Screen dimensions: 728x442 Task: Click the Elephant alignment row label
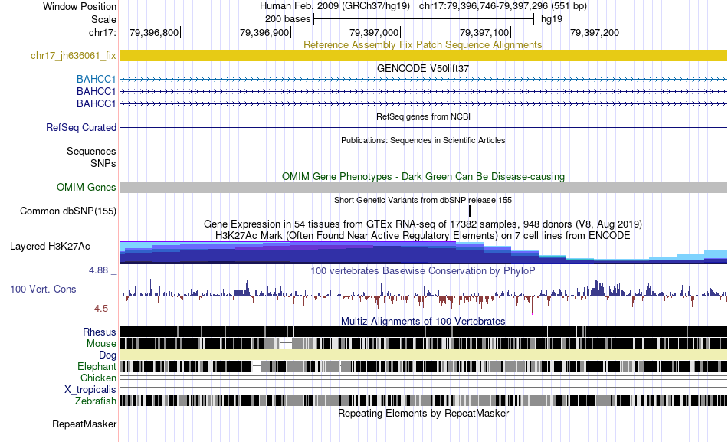tap(97, 366)
